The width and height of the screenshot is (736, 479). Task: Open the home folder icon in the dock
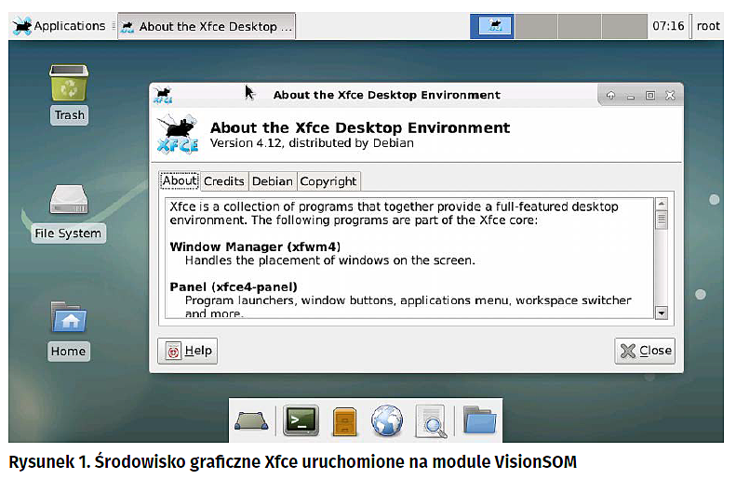pos(479,421)
